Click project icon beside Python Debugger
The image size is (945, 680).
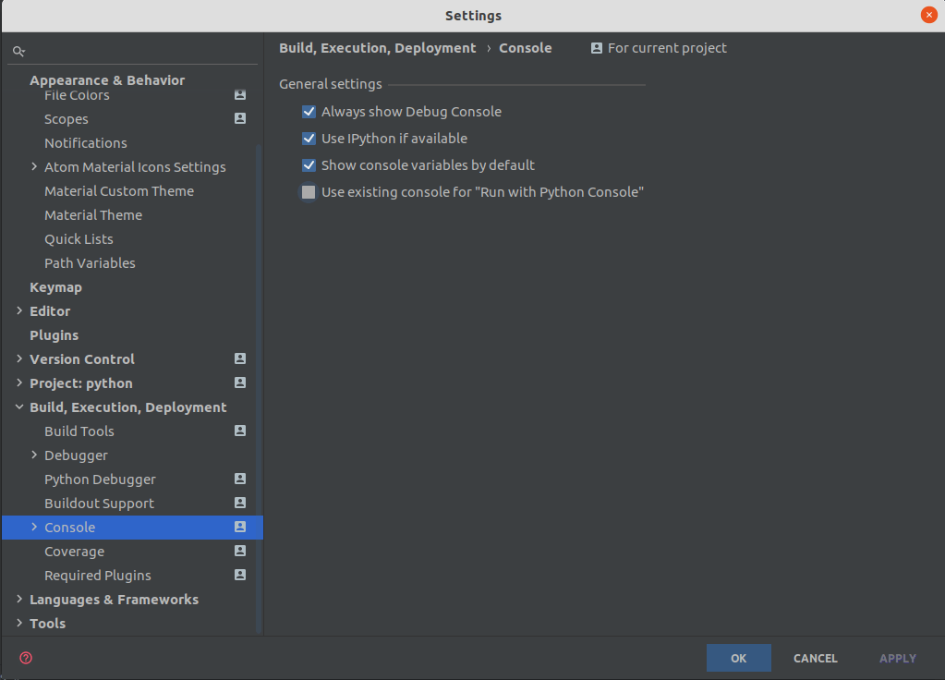click(x=240, y=480)
